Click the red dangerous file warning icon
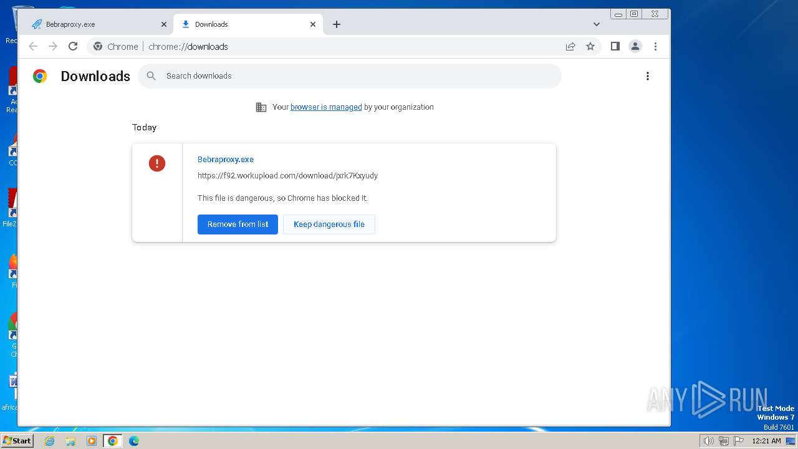 point(157,163)
